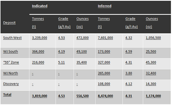This screenshot has height=105, width=172.
Task: Click total indicated ounces 556,500
Action: tap(82, 96)
